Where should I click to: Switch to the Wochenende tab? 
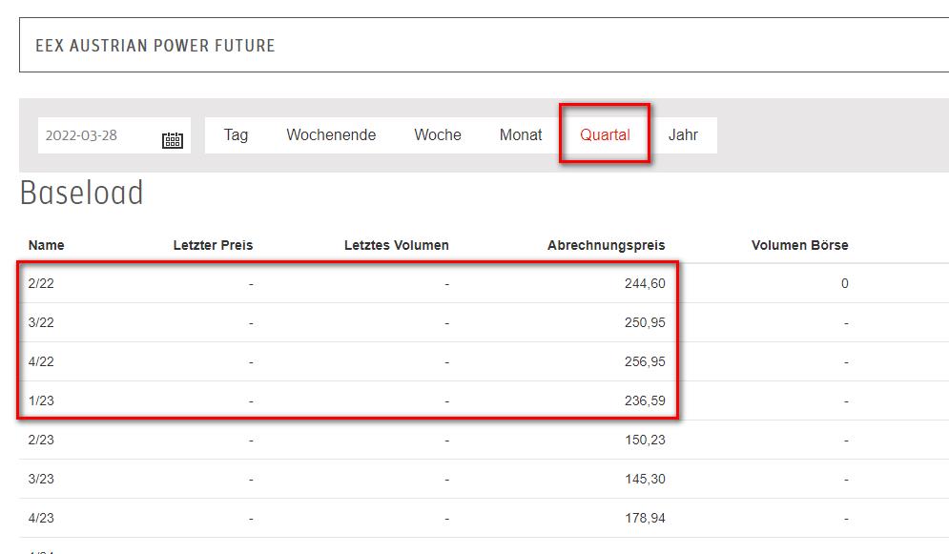tap(331, 134)
